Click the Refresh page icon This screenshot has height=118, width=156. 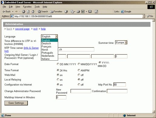click(x=28, y=11)
